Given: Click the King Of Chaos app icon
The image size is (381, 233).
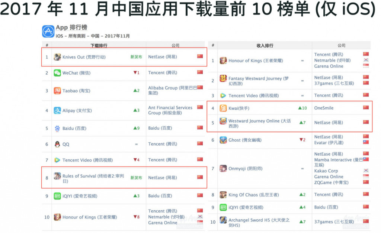Looking at the screenshot, I should (223, 195).
